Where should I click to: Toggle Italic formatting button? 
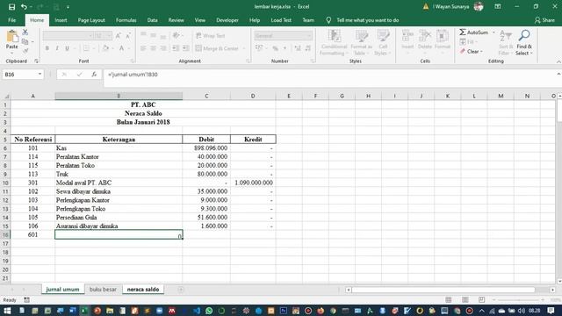click(57, 48)
